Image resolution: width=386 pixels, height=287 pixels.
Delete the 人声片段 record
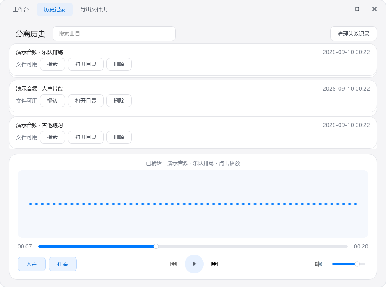coord(119,101)
